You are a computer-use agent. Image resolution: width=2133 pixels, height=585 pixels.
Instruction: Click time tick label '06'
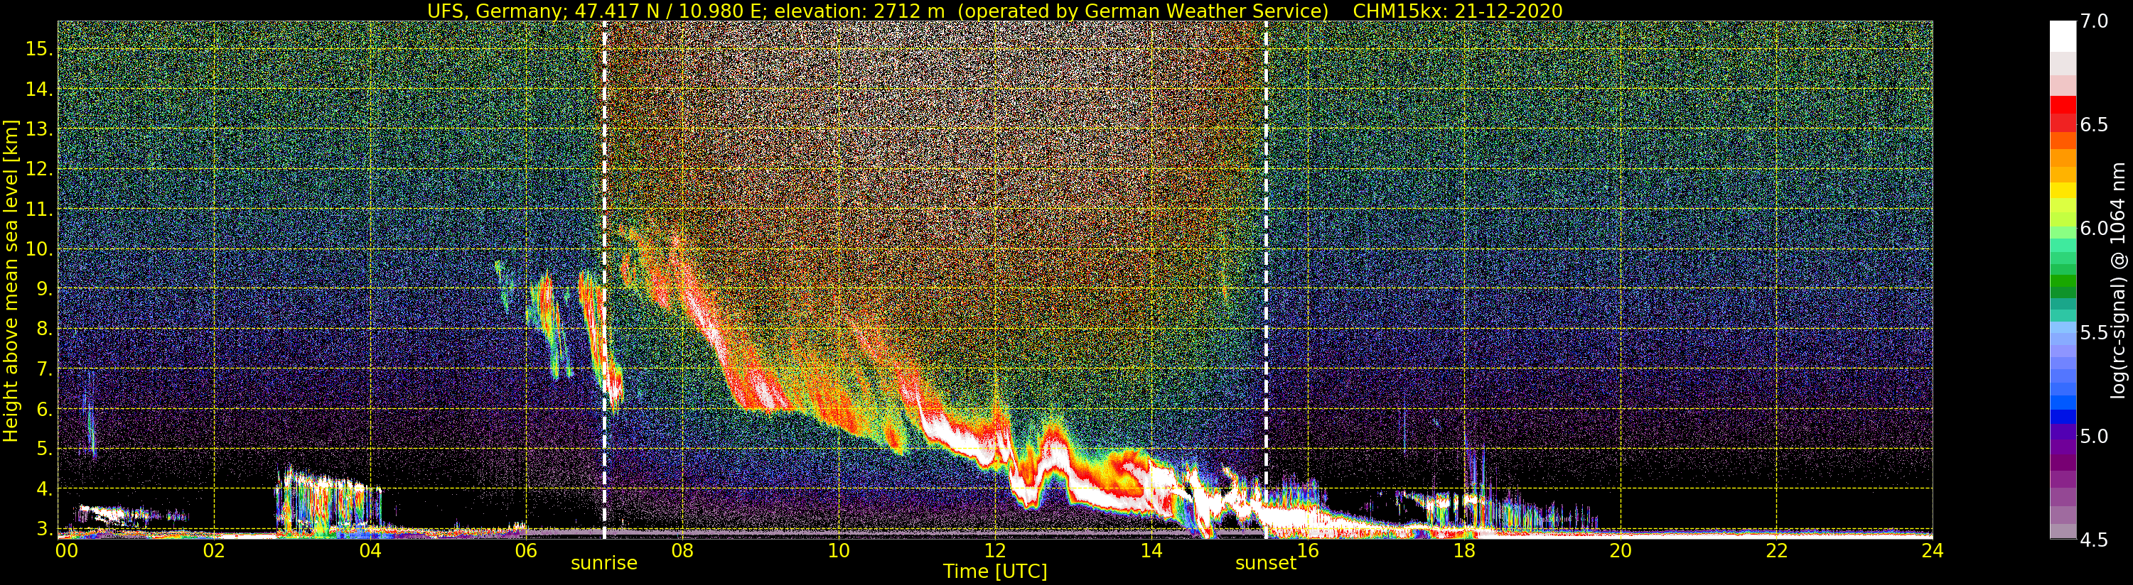click(x=526, y=550)
